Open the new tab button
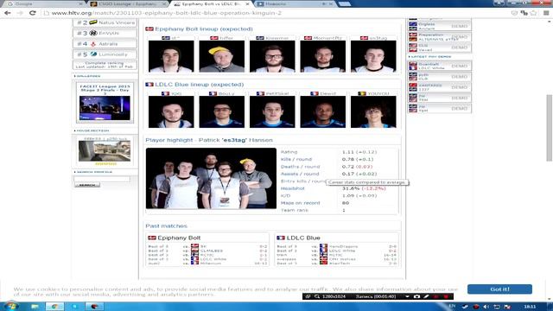Image resolution: width=553 pixels, height=311 pixels. click(x=345, y=3)
